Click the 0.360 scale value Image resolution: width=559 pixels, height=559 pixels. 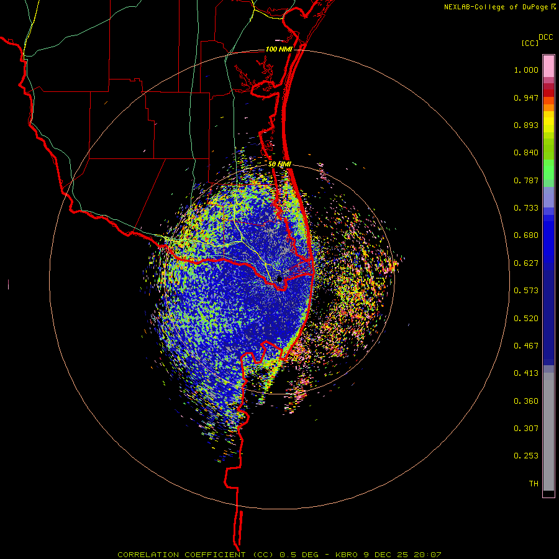[526, 401]
